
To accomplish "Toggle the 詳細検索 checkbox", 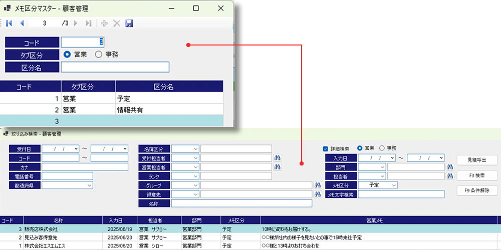I will click(326, 148).
